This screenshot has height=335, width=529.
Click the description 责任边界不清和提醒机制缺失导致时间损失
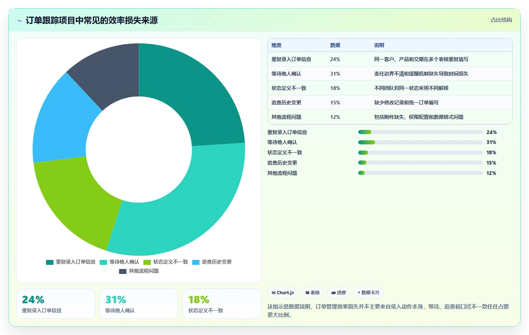[x=421, y=74]
